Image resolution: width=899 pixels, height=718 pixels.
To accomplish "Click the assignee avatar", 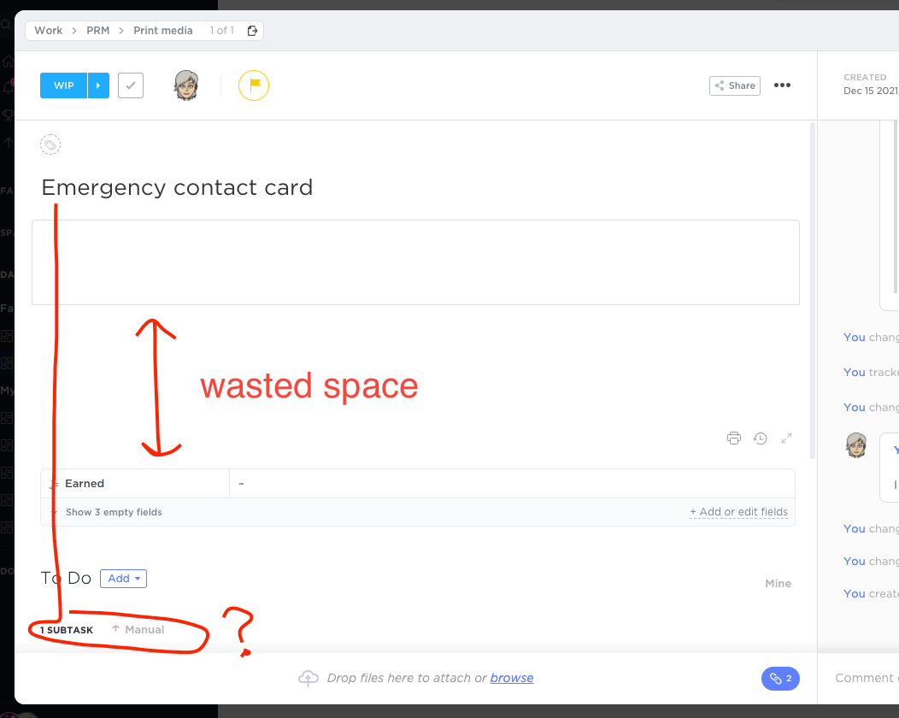I will 186,85.
